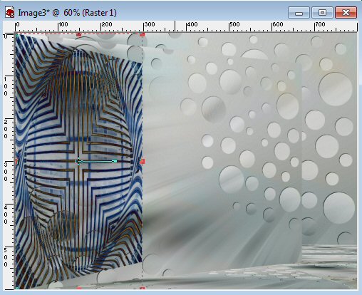Maximize the Image3 window
The image size is (362, 295).
point(322,13)
